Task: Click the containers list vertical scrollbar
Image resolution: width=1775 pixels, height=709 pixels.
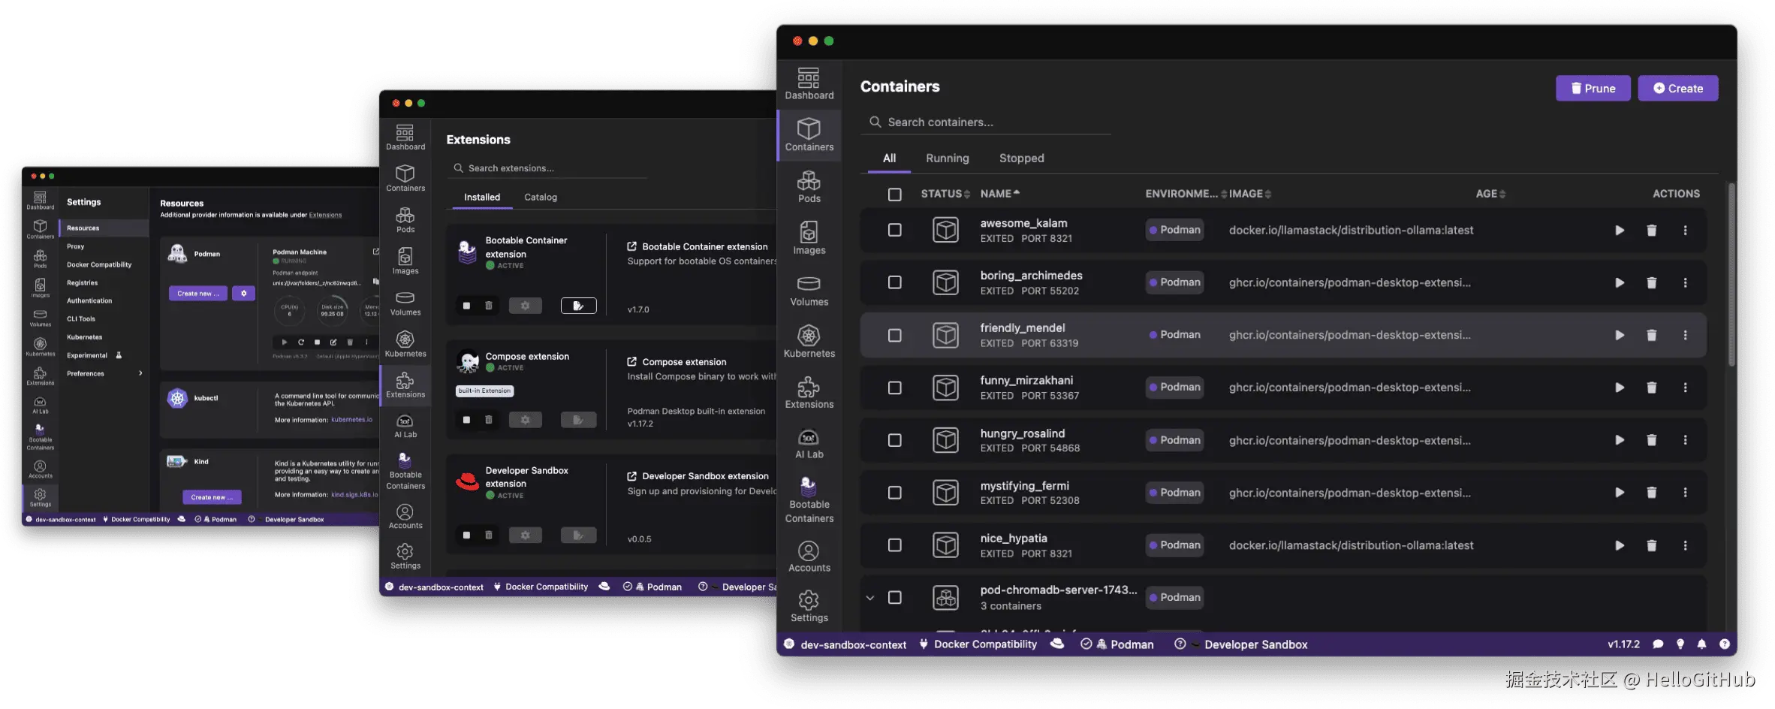Action: click(1731, 275)
